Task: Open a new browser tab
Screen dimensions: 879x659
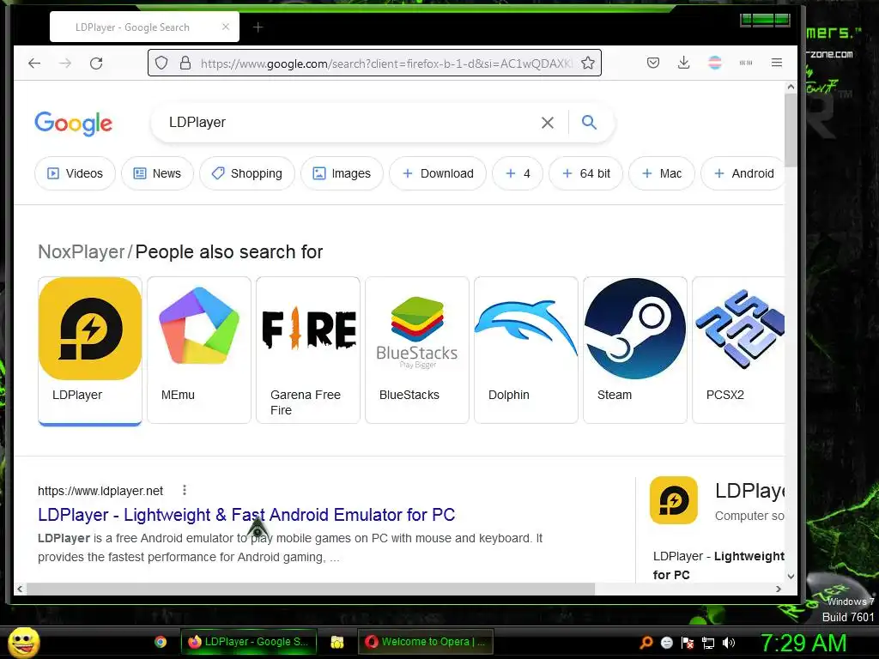Action: pos(258,27)
